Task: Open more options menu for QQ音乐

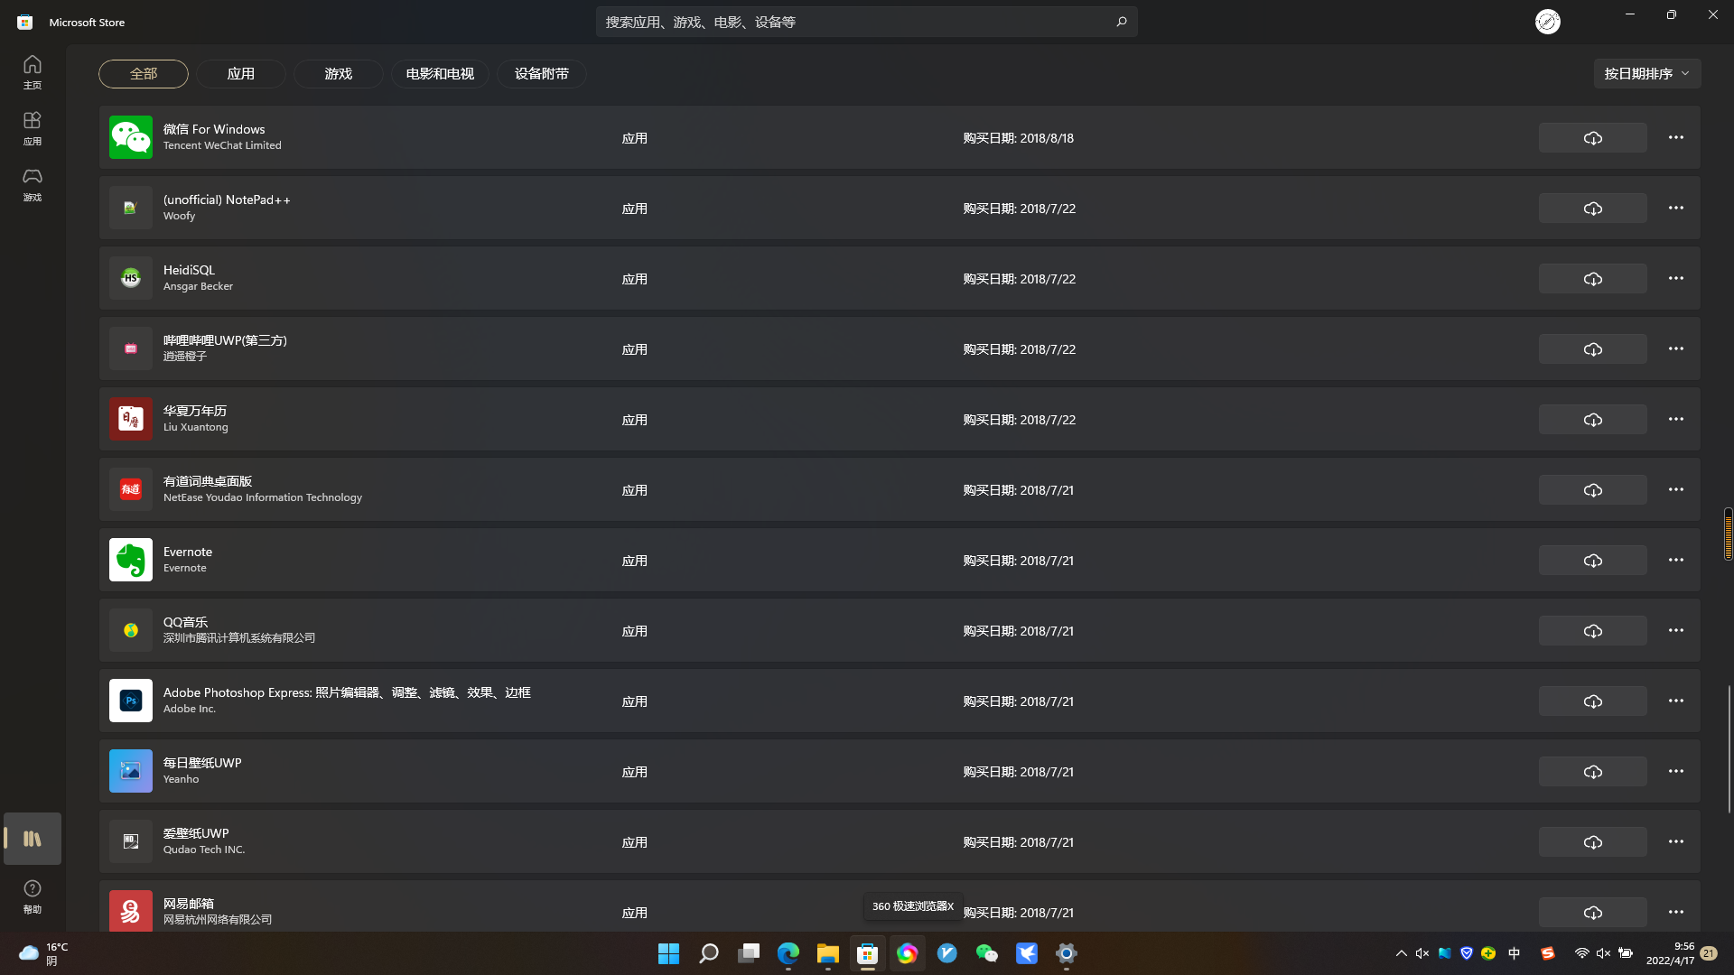Action: coord(1675,630)
